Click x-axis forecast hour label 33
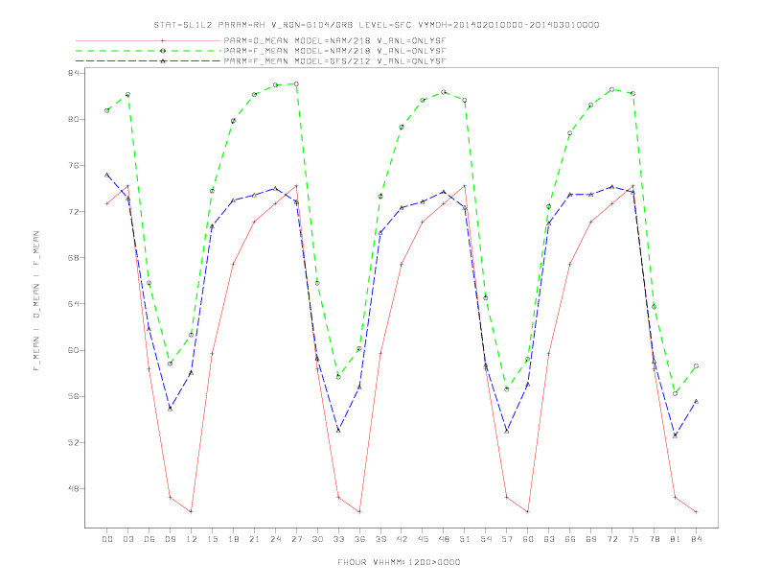The image size is (759, 587). [x=339, y=539]
